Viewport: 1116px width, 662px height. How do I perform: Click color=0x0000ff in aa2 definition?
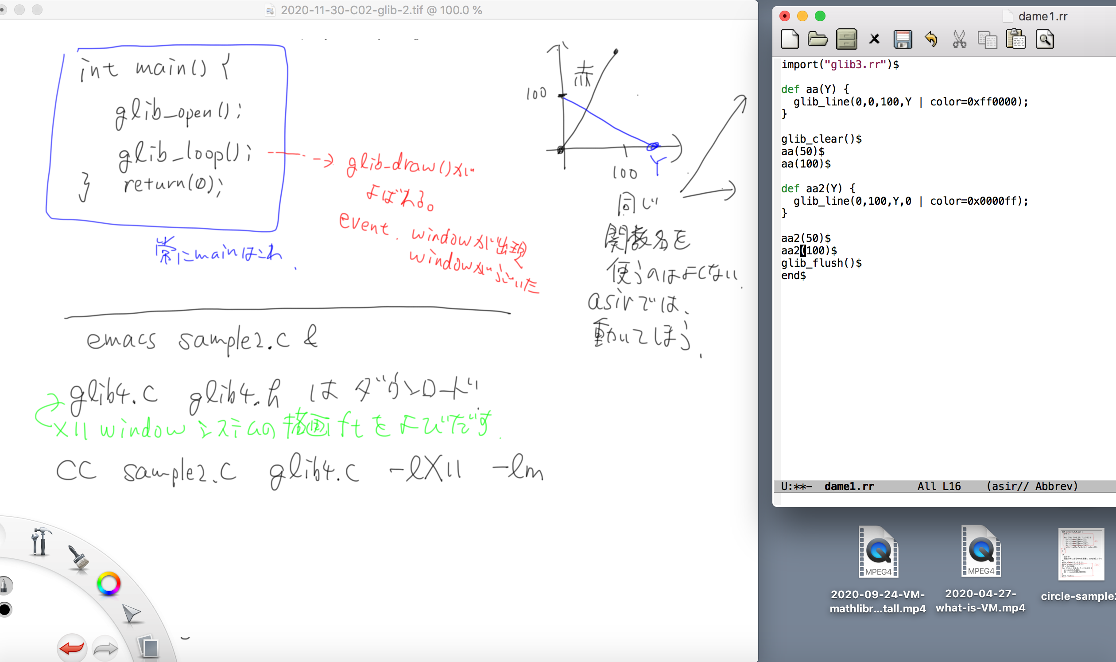tap(976, 201)
